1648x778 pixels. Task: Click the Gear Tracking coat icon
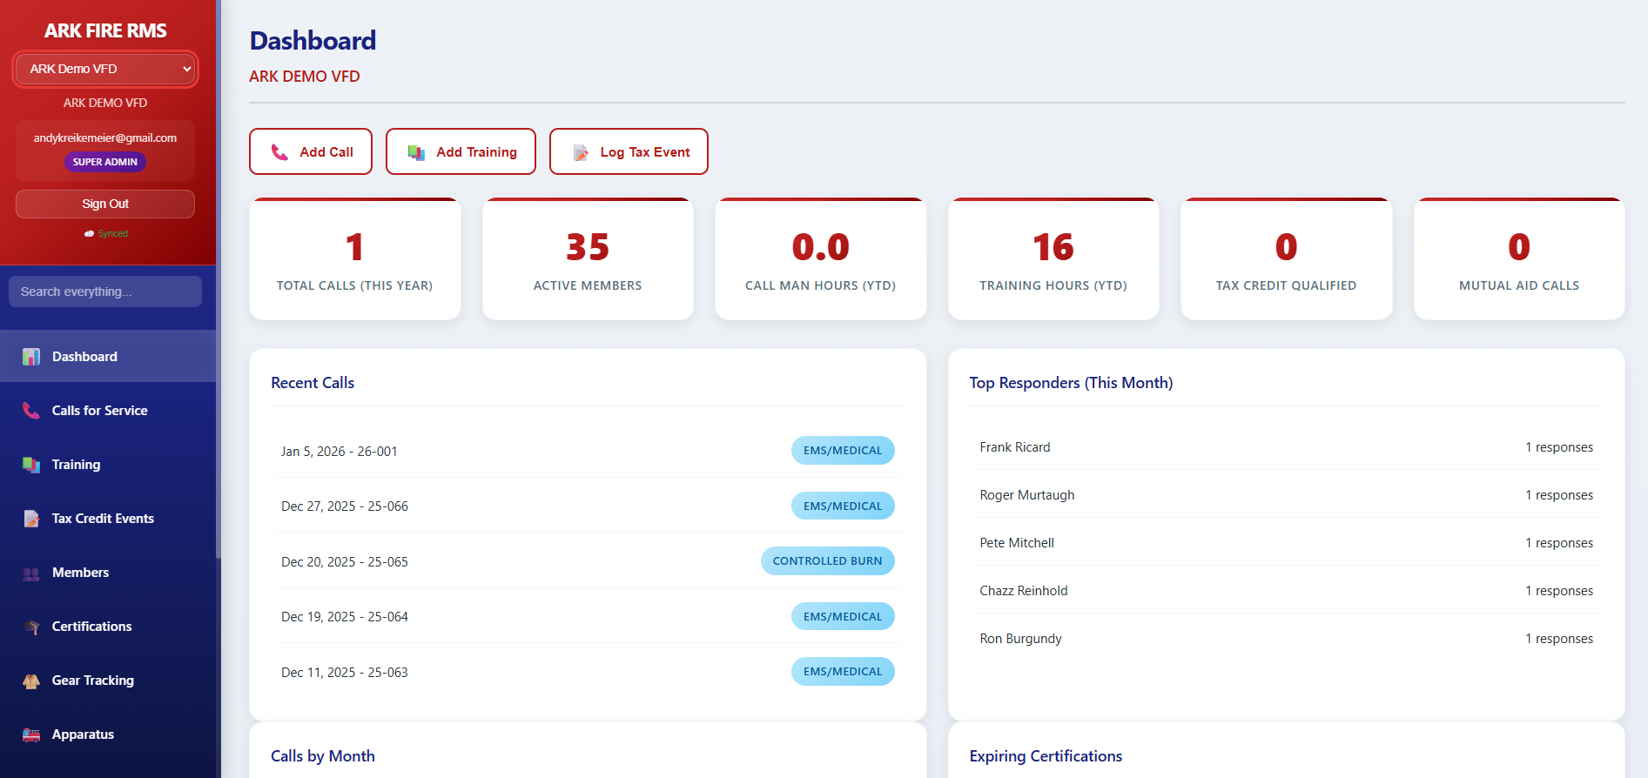(31, 681)
